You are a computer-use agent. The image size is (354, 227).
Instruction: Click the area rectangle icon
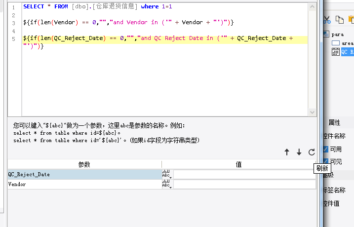[x=336, y=43]
